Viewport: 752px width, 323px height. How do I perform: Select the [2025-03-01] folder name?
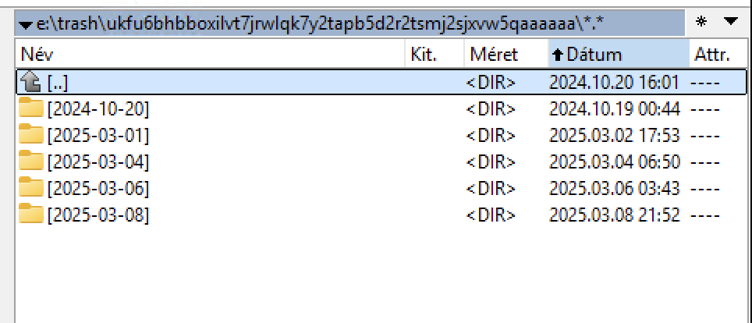[x=98, y=135]
